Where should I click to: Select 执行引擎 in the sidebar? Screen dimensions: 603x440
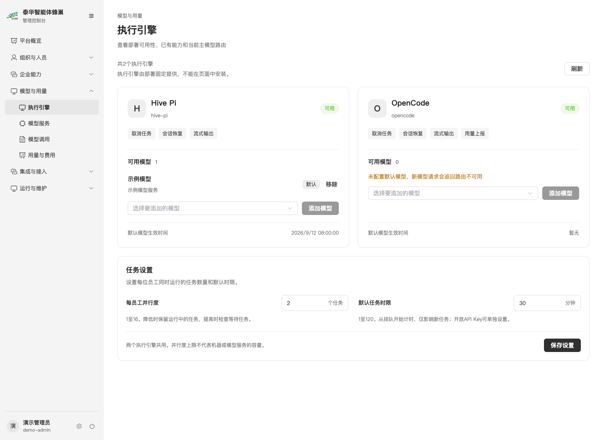[52, 107]
